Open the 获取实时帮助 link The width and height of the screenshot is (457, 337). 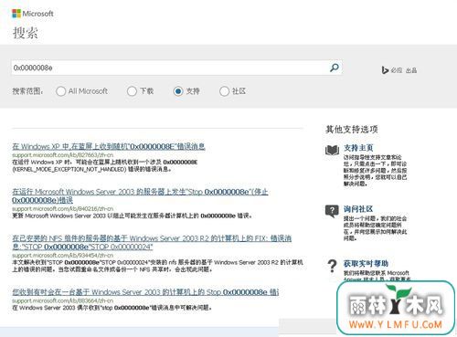(366, 263)
